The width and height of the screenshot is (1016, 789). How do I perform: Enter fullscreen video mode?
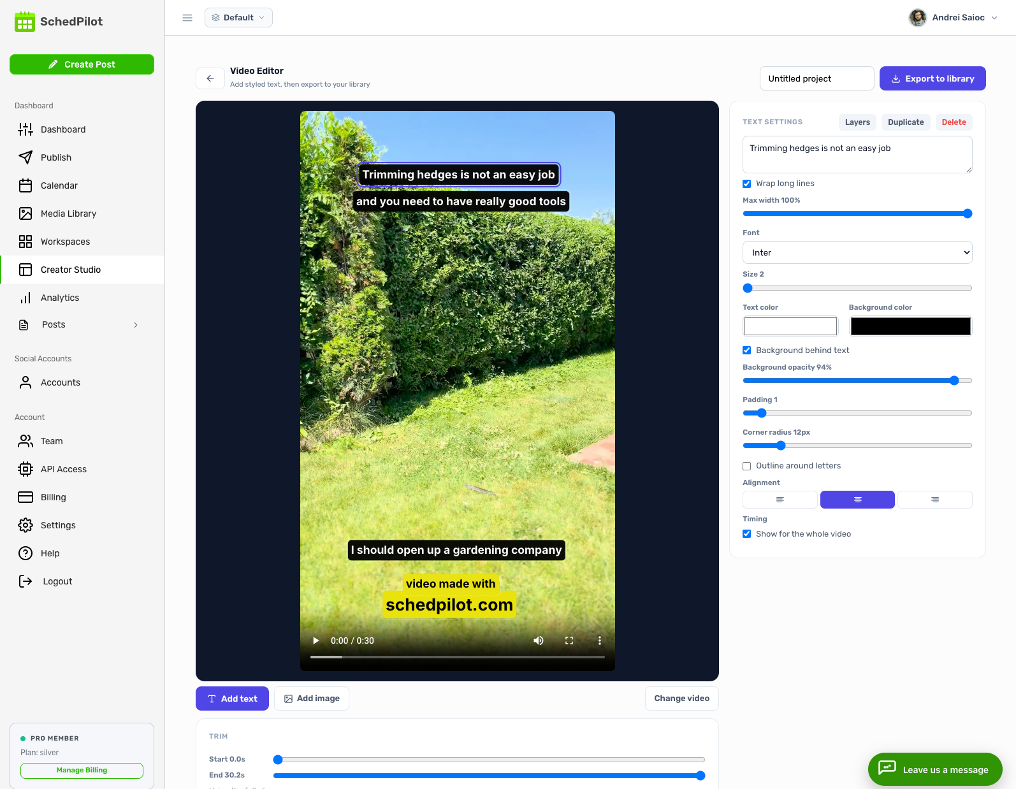tap(569, 641)
